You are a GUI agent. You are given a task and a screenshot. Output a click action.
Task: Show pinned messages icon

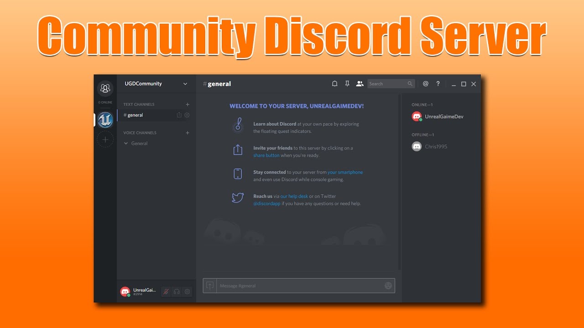click(x=347, y=84)
